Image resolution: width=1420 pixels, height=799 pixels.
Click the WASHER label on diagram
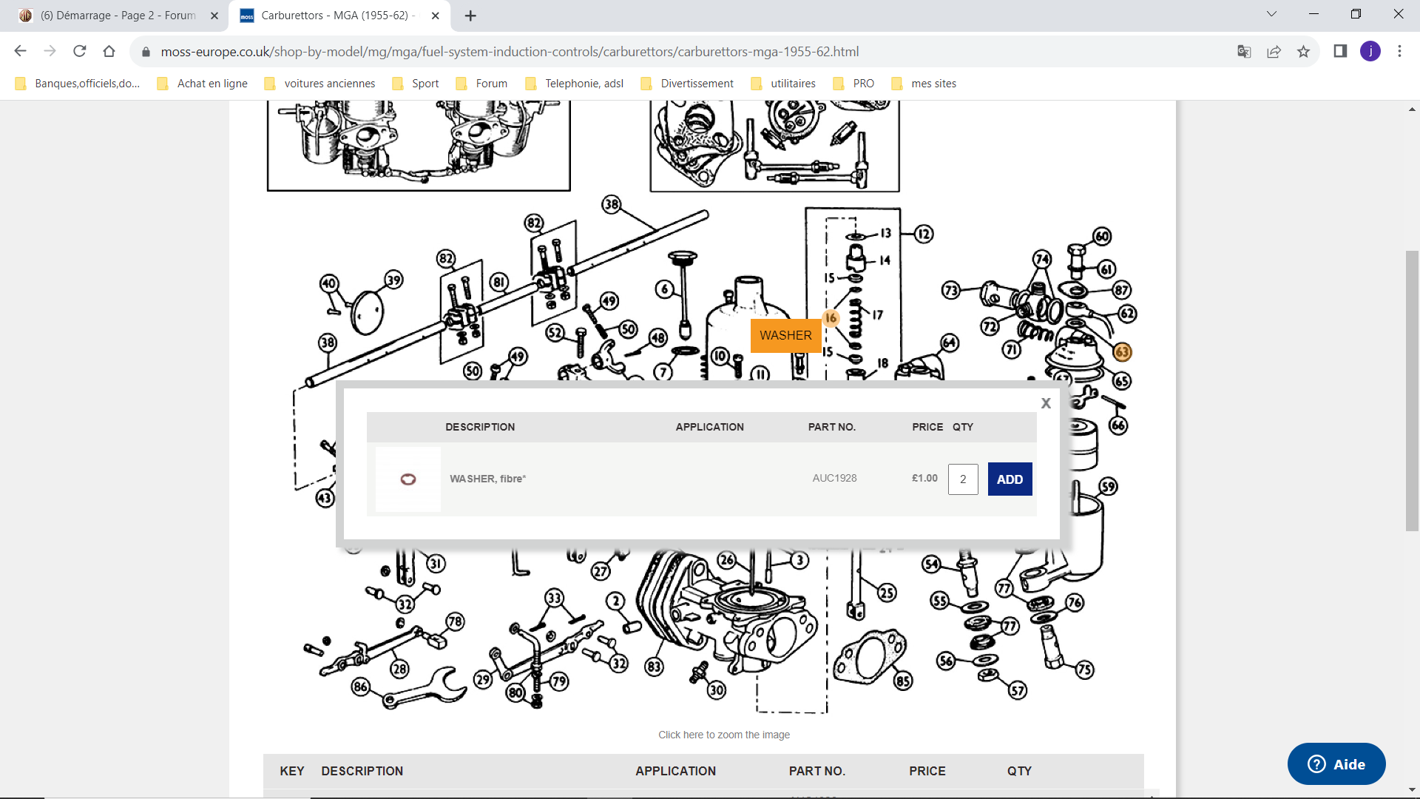[786, 334]
